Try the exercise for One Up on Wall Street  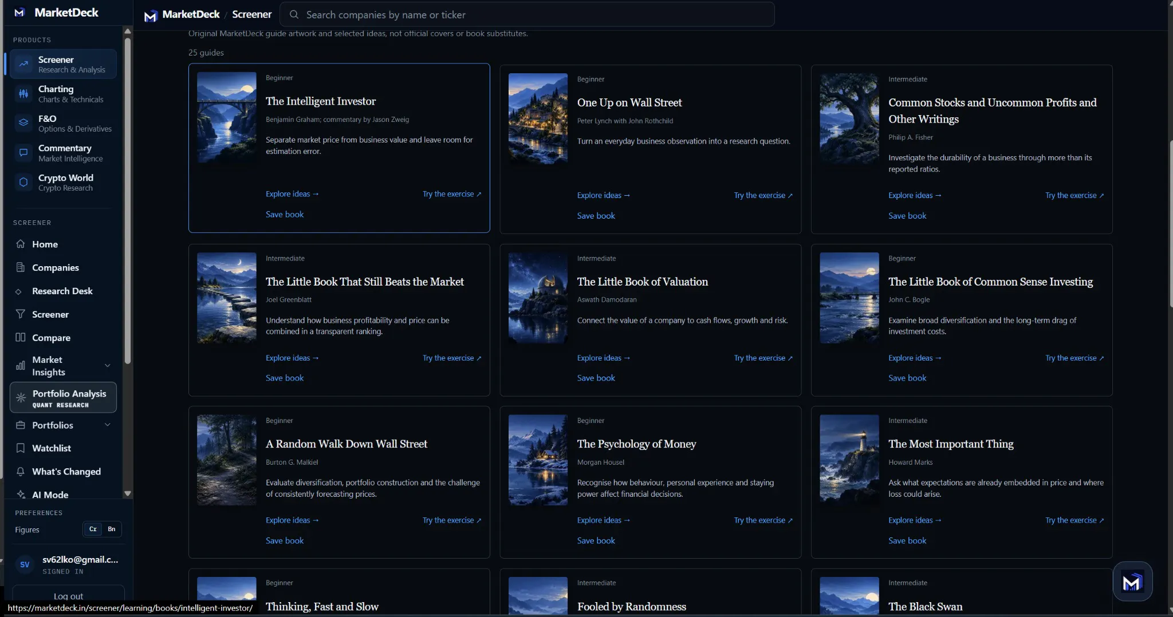(x=763, y=195)
